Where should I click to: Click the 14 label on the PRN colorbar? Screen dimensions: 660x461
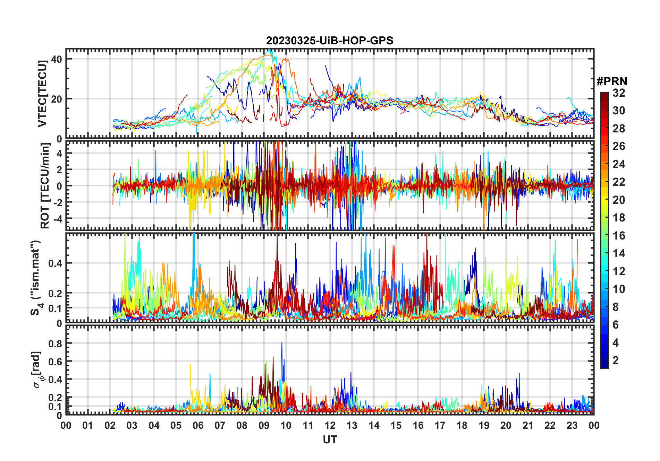[619, 253]
